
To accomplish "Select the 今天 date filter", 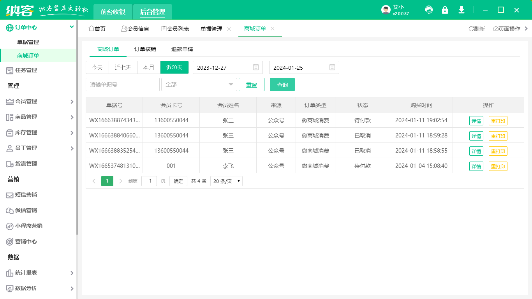I will pos(97,67).
